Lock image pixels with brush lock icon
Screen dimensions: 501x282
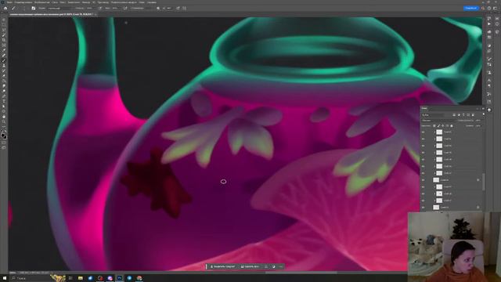(438, 126)
